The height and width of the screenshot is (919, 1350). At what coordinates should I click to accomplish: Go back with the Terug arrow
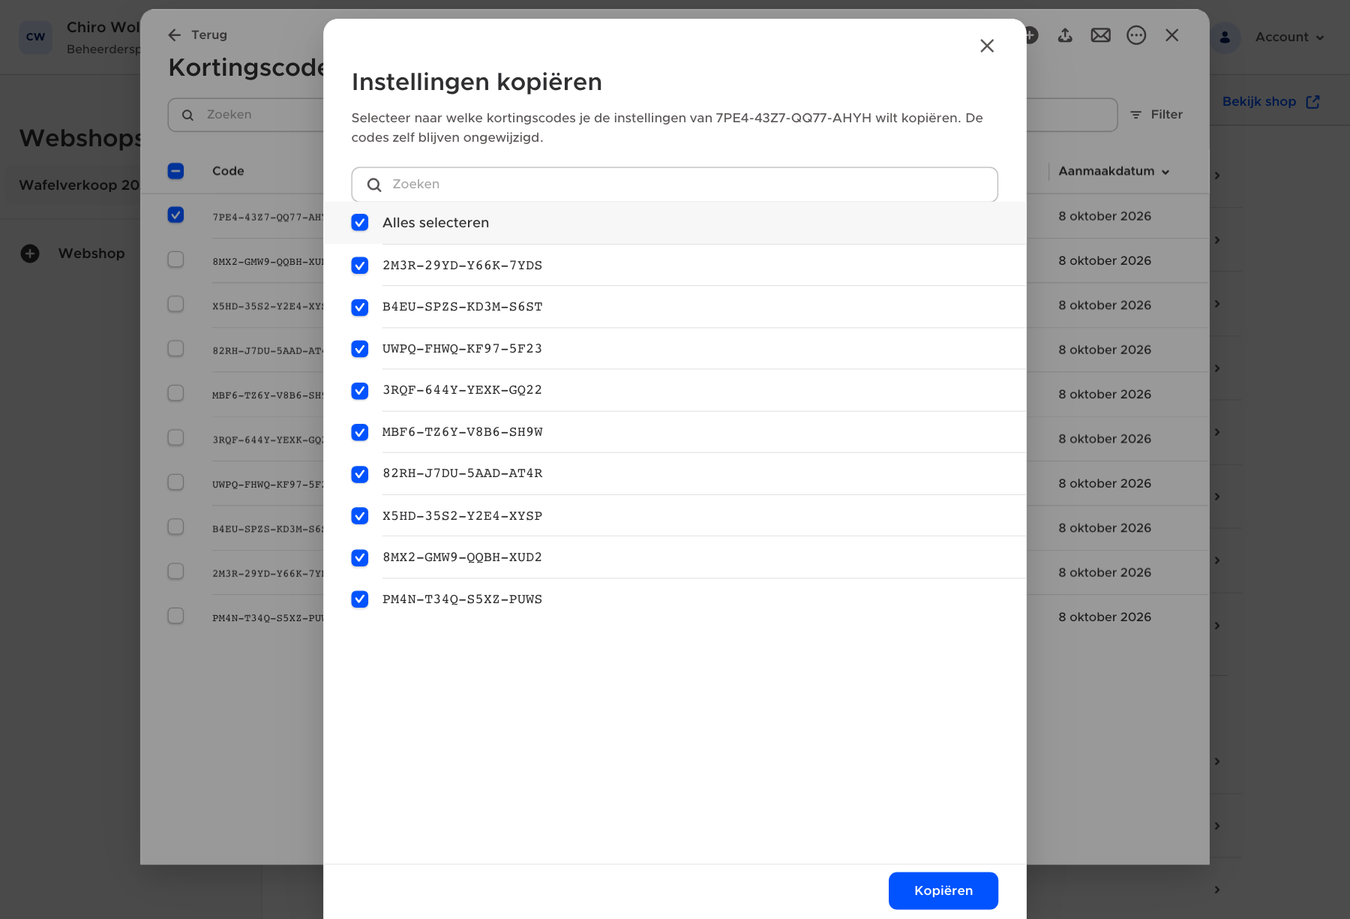[x=175, y=35]
